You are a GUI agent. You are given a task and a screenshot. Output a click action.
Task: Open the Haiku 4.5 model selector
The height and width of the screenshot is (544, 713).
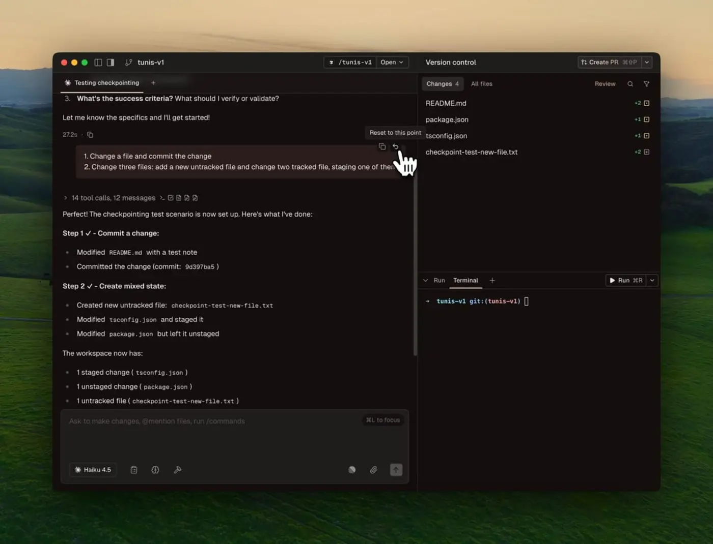pyautogui.click(x=93, y=470)
